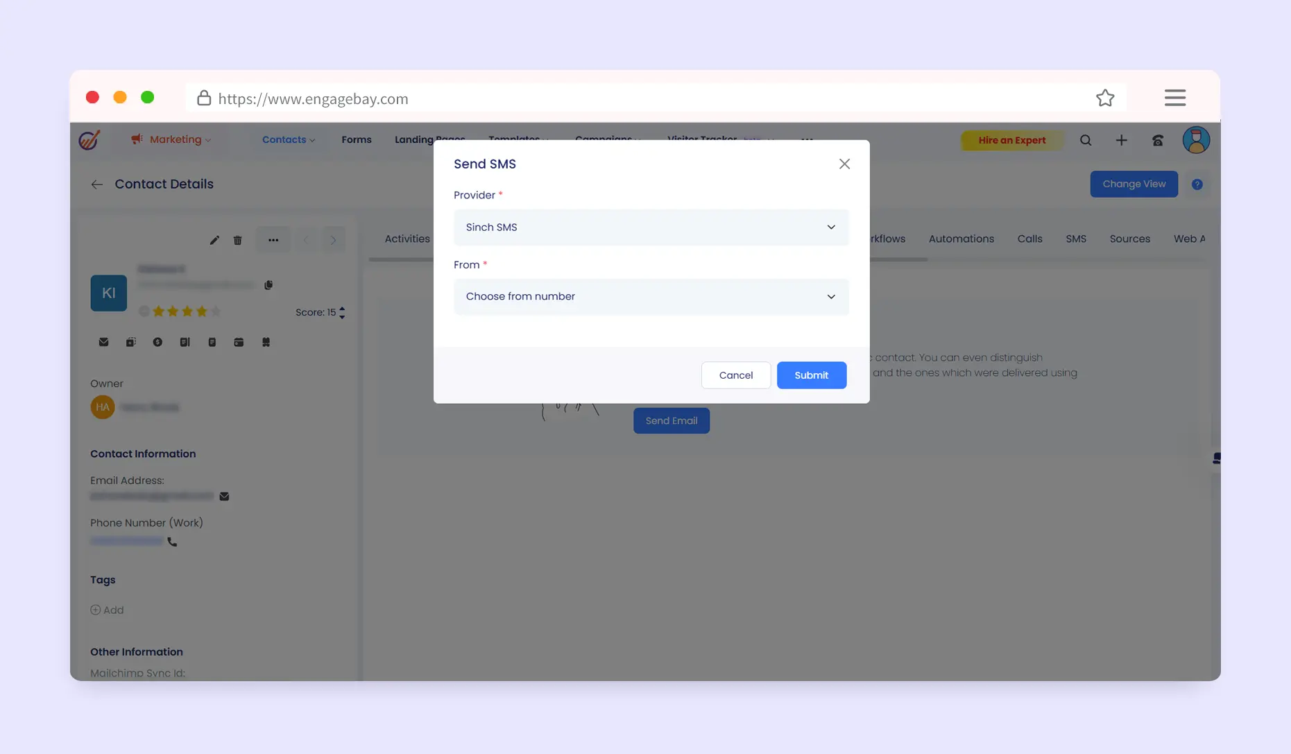Go back using the Contact Details arrow
The image size is (1291, 754).
97,185
